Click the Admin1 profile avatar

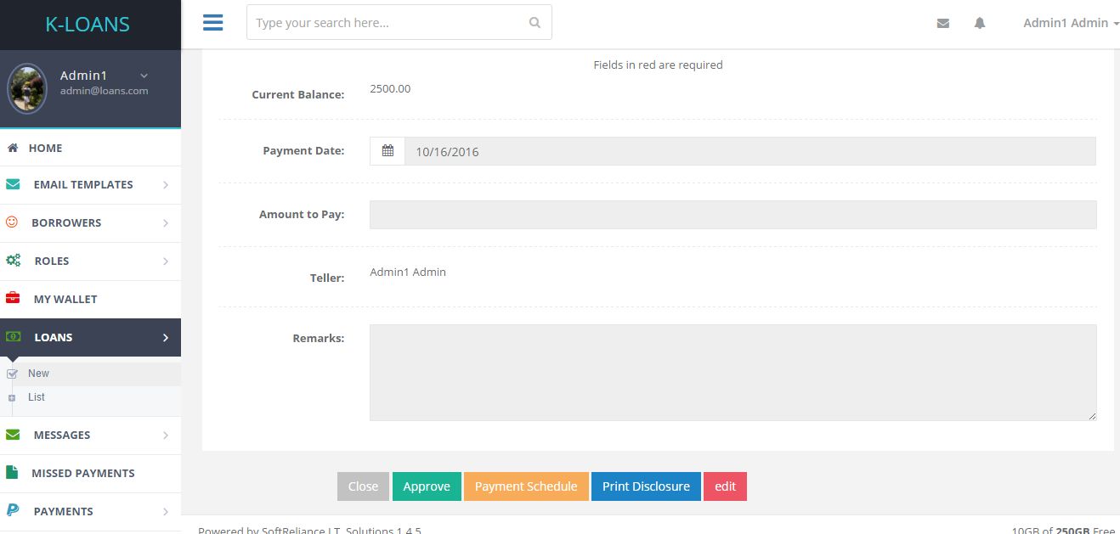(x=26, y=88)
